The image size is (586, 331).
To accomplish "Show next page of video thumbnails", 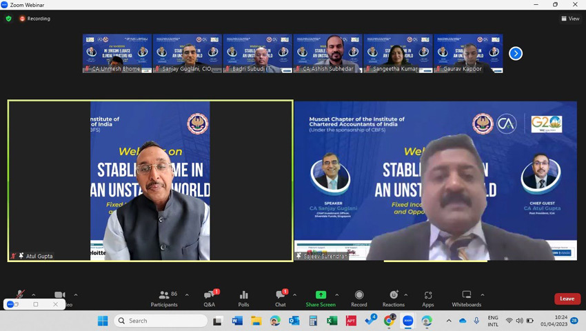I will [x=516, y=53].
